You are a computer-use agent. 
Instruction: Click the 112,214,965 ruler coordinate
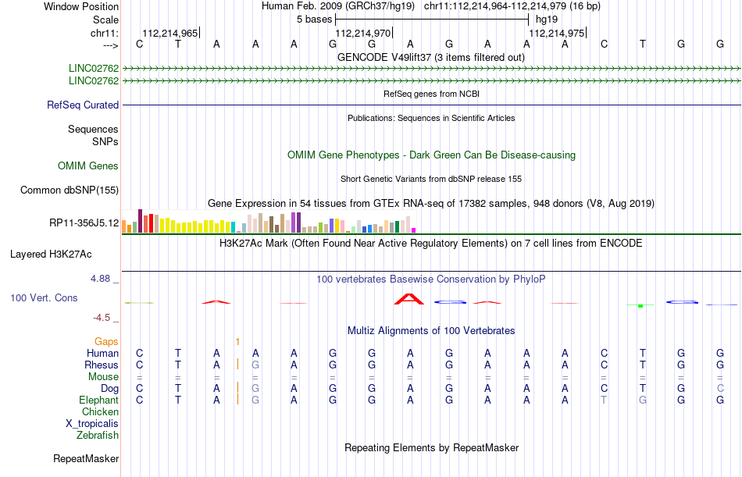pos(170,33)
